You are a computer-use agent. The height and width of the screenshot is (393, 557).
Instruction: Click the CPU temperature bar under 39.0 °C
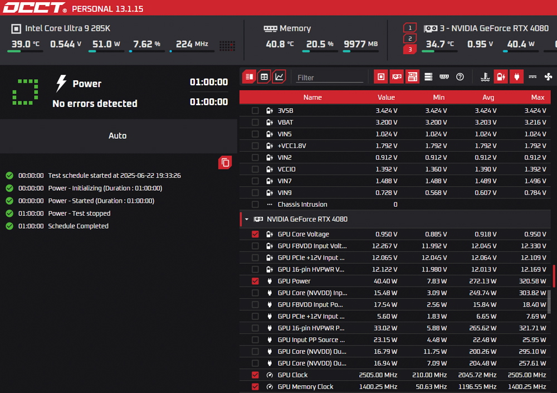tap(25, 52)
